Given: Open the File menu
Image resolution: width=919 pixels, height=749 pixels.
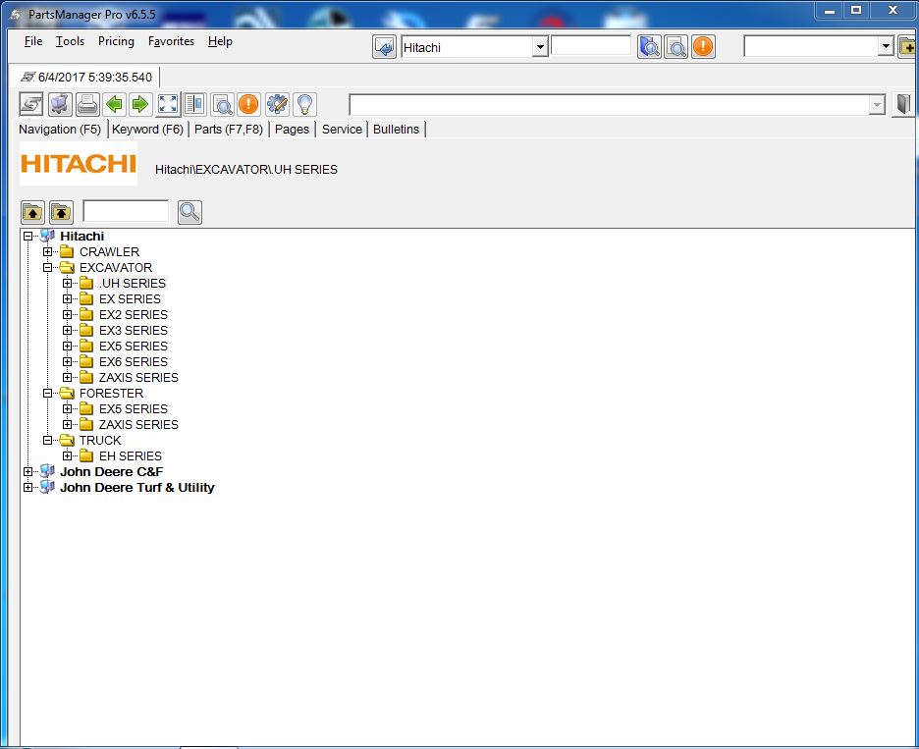Looking at the screenshot, I should (x=33, y=41).
